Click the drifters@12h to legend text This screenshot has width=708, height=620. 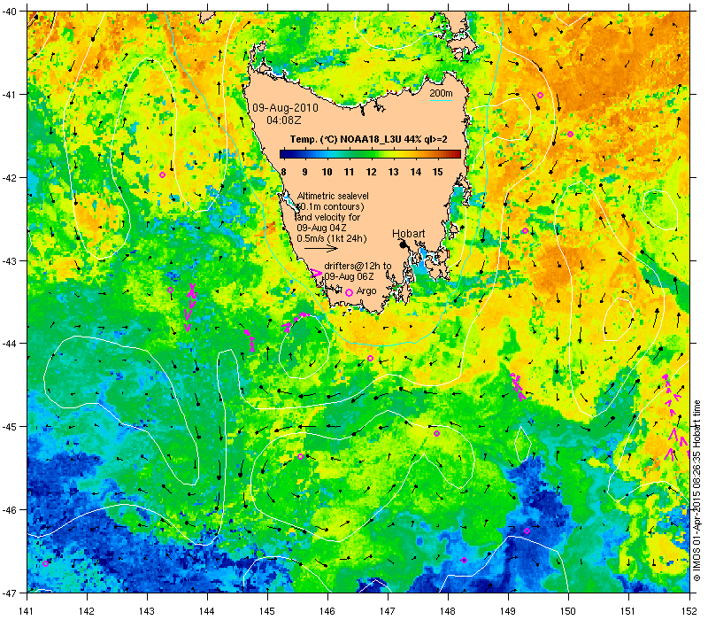[x=358, y=267]
